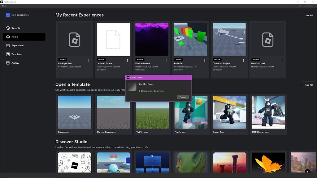Open BulletTest experience thumbnail

click(x=190, y=40)
